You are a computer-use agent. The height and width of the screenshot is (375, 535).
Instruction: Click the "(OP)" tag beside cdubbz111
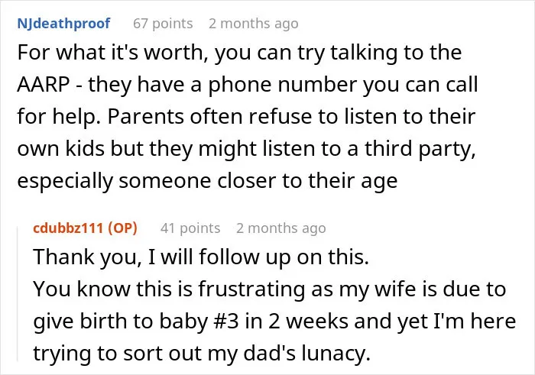pyautogui.click(x=122, y=228)
